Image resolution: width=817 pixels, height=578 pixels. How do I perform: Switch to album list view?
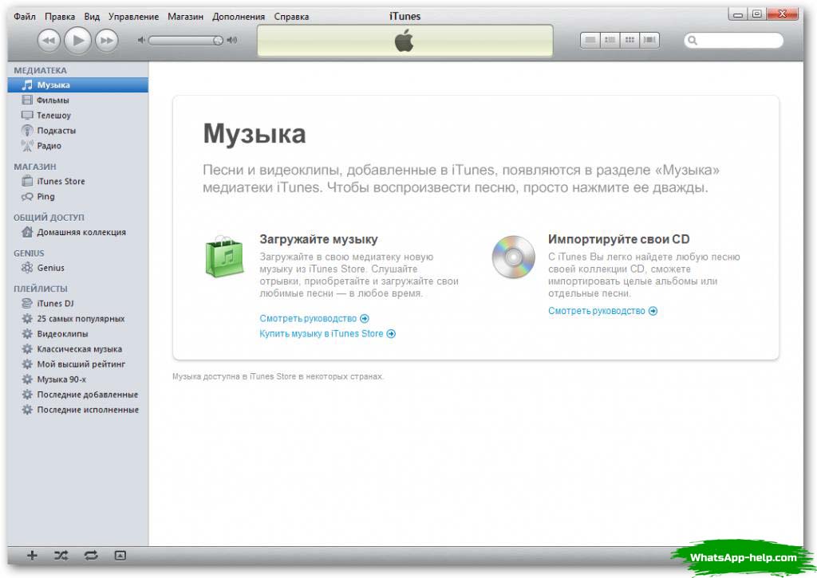pyautogui.click(x=610, y=40)
